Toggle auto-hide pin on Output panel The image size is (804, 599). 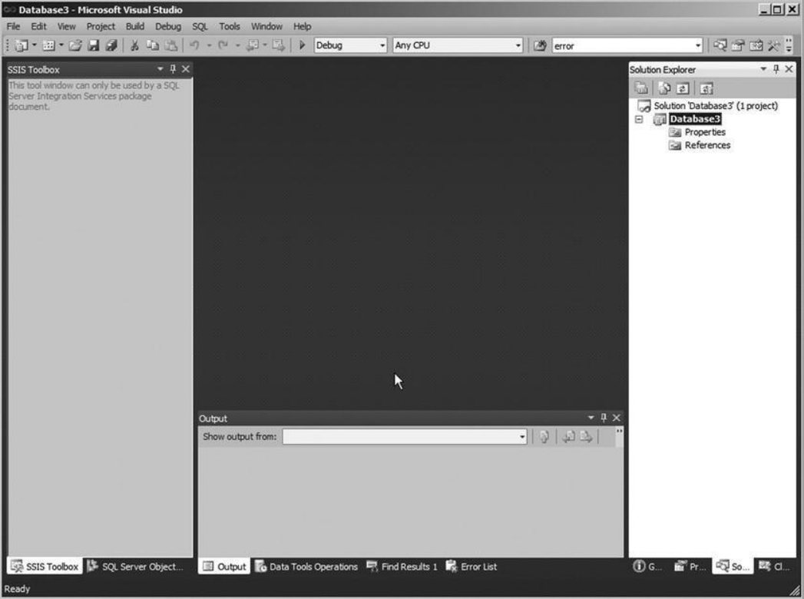click(604, 418)
